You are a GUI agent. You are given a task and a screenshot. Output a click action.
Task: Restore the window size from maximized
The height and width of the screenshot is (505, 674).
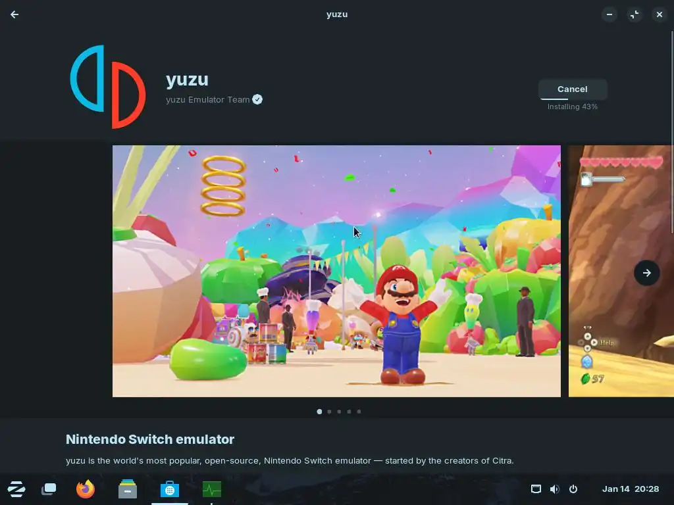coord(635,14)
